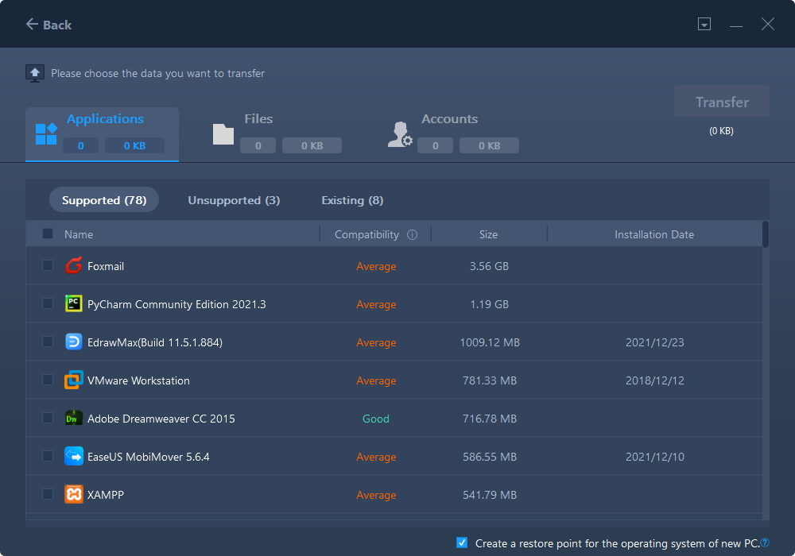Image resolution: width=795 pixels, height=556 pixels.
Task: Open the title bar dropdown arrow
Action: [x=704, y=24]
